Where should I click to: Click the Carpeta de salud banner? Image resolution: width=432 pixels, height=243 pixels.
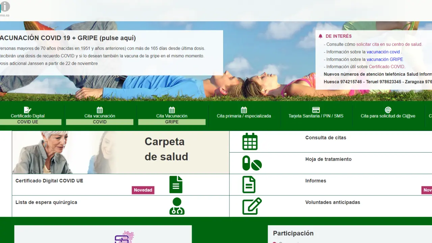[121, 153]
